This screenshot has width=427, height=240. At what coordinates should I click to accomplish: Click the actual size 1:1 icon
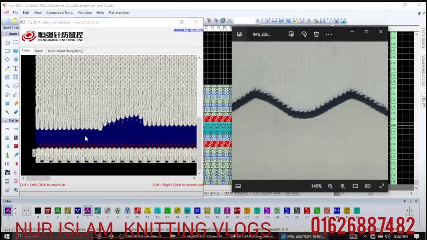(x=368, y=186)
